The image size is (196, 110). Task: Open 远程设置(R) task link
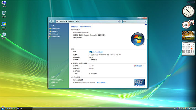click(55, 31)
